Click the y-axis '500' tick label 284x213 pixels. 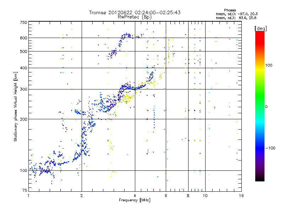point(23,51)
